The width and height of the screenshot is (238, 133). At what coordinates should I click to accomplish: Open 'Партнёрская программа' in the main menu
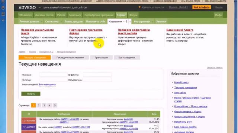coord(99,15)
